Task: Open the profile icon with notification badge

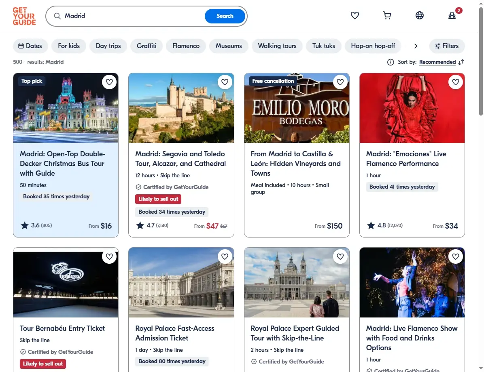Action: (x=452, y=15)
